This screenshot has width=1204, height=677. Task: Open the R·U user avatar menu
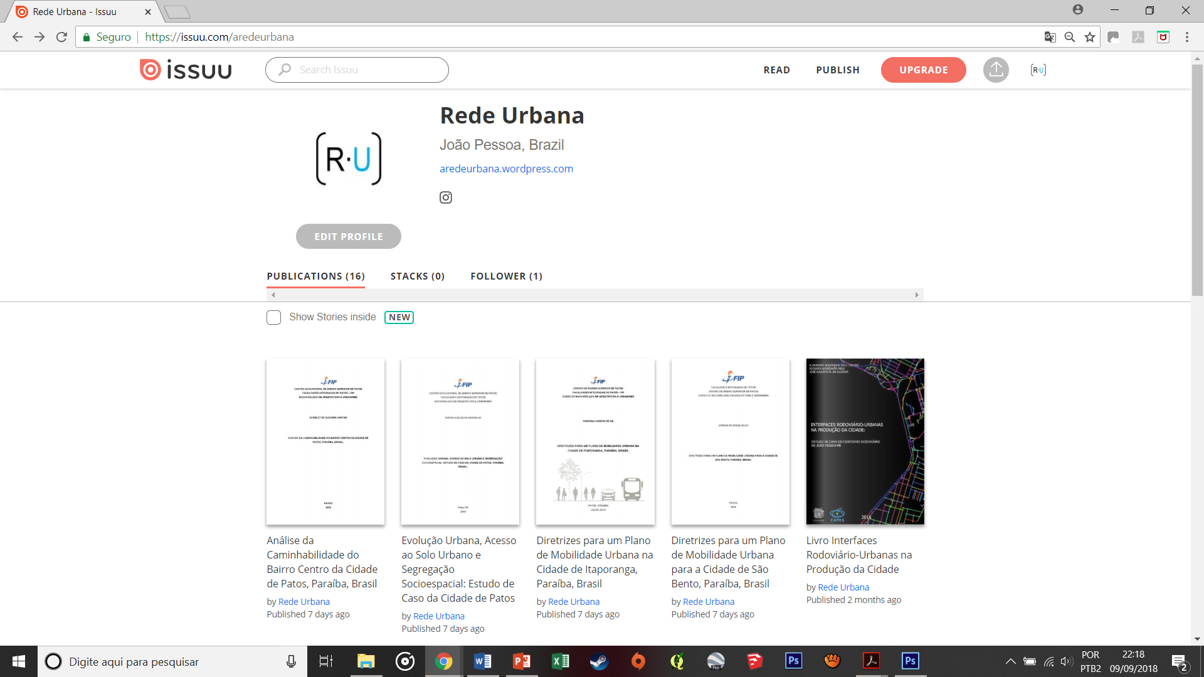pyautogui.click(x=1038, y=70)
